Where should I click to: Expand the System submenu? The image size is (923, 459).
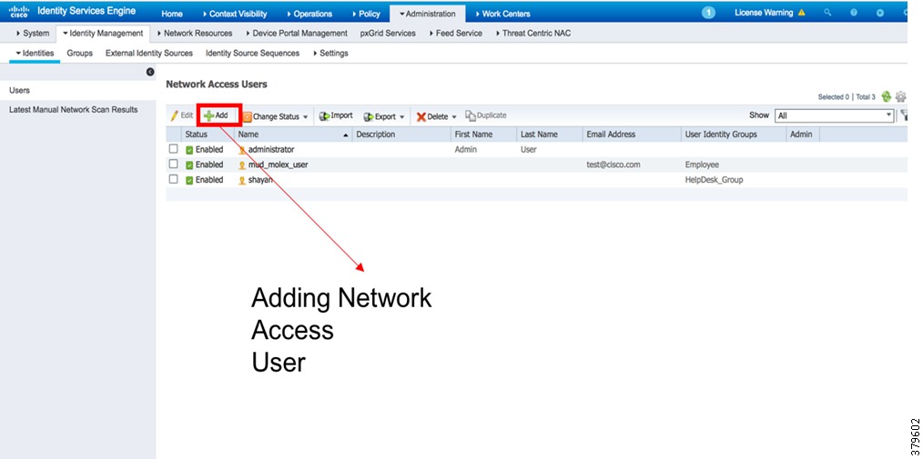click(x=33, y=34)
